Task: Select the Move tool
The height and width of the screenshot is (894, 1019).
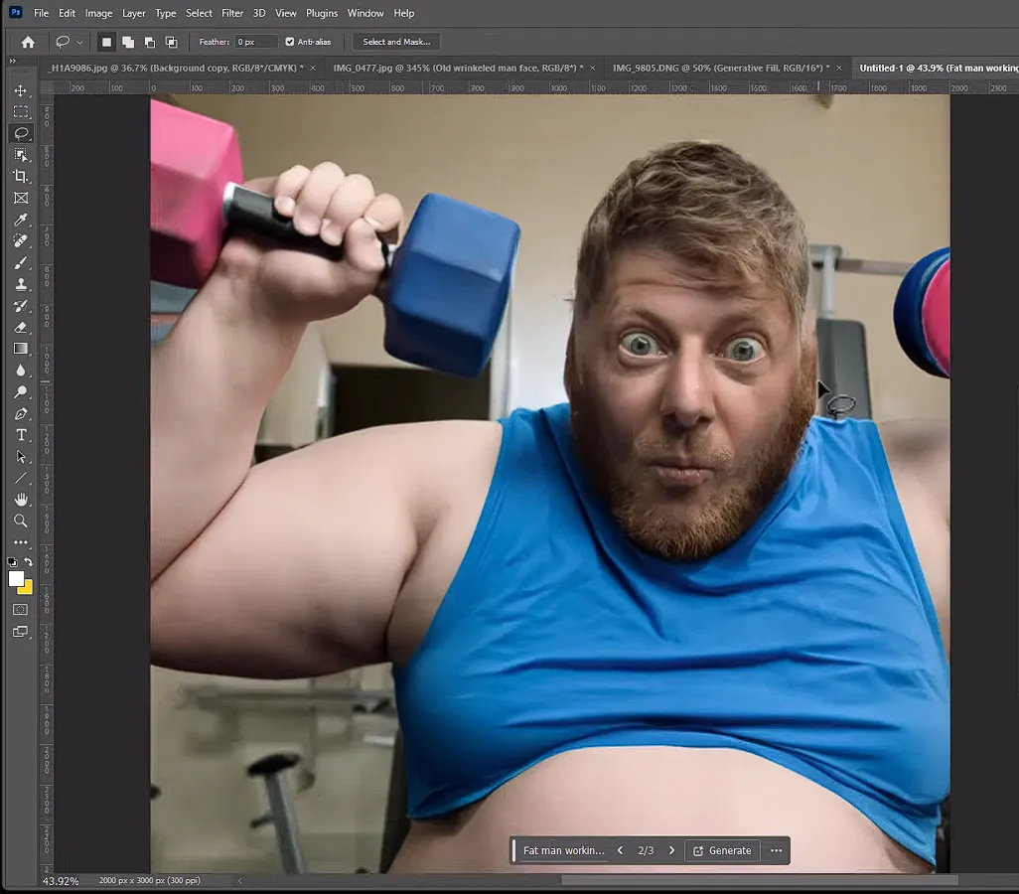Action: [x=22, y=89]
